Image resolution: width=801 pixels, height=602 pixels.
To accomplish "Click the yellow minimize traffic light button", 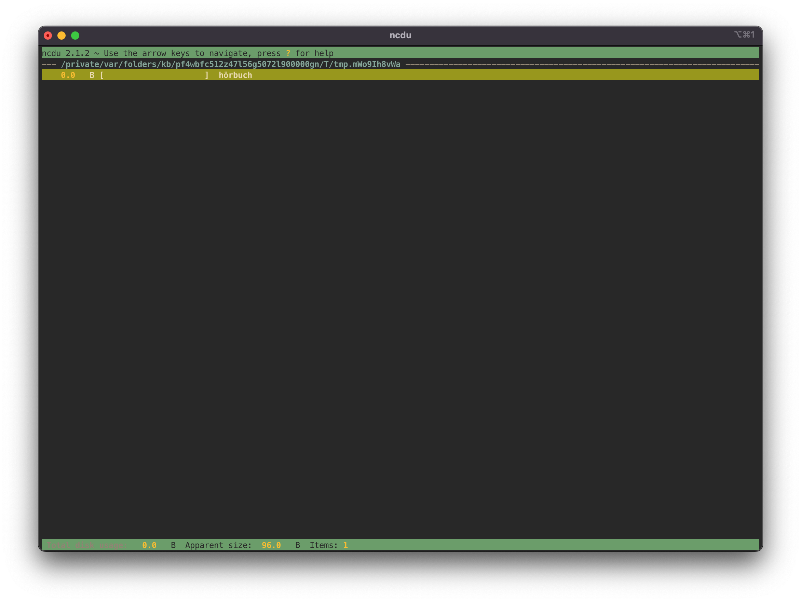I will pyautogui.click(x=62, y=35).
